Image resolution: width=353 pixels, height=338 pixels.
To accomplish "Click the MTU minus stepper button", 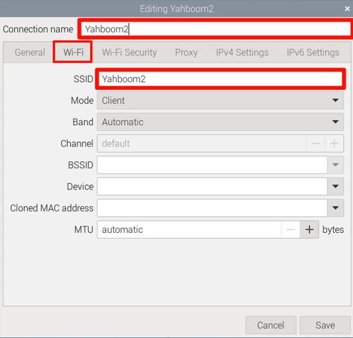I will (x=290, y=230).
